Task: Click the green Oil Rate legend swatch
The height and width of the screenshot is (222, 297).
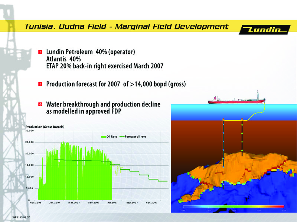Action: click(104, 137)
